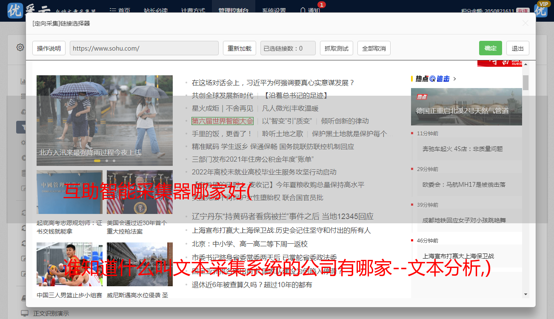Select the first yellow carousel dot
554x319 pixels.
(97, 161)
